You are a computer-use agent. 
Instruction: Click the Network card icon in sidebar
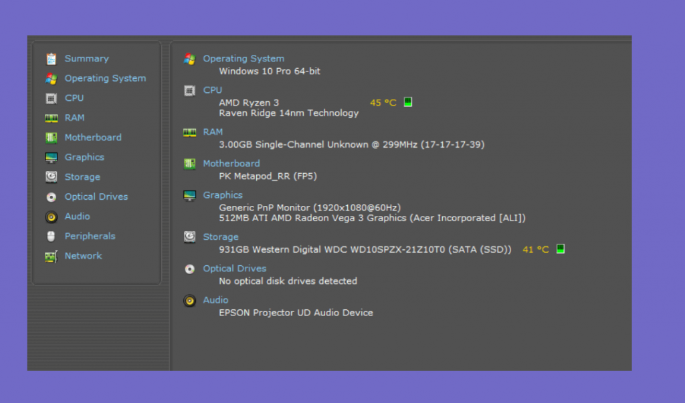point(51,256)
